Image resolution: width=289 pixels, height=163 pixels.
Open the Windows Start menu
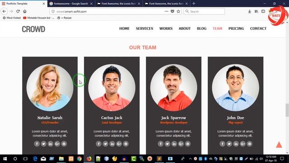tap(5, 159)
